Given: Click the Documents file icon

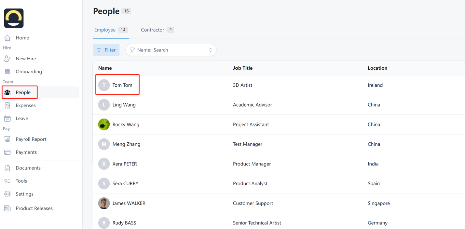Looking at the screenshot, I should (7, 168).
